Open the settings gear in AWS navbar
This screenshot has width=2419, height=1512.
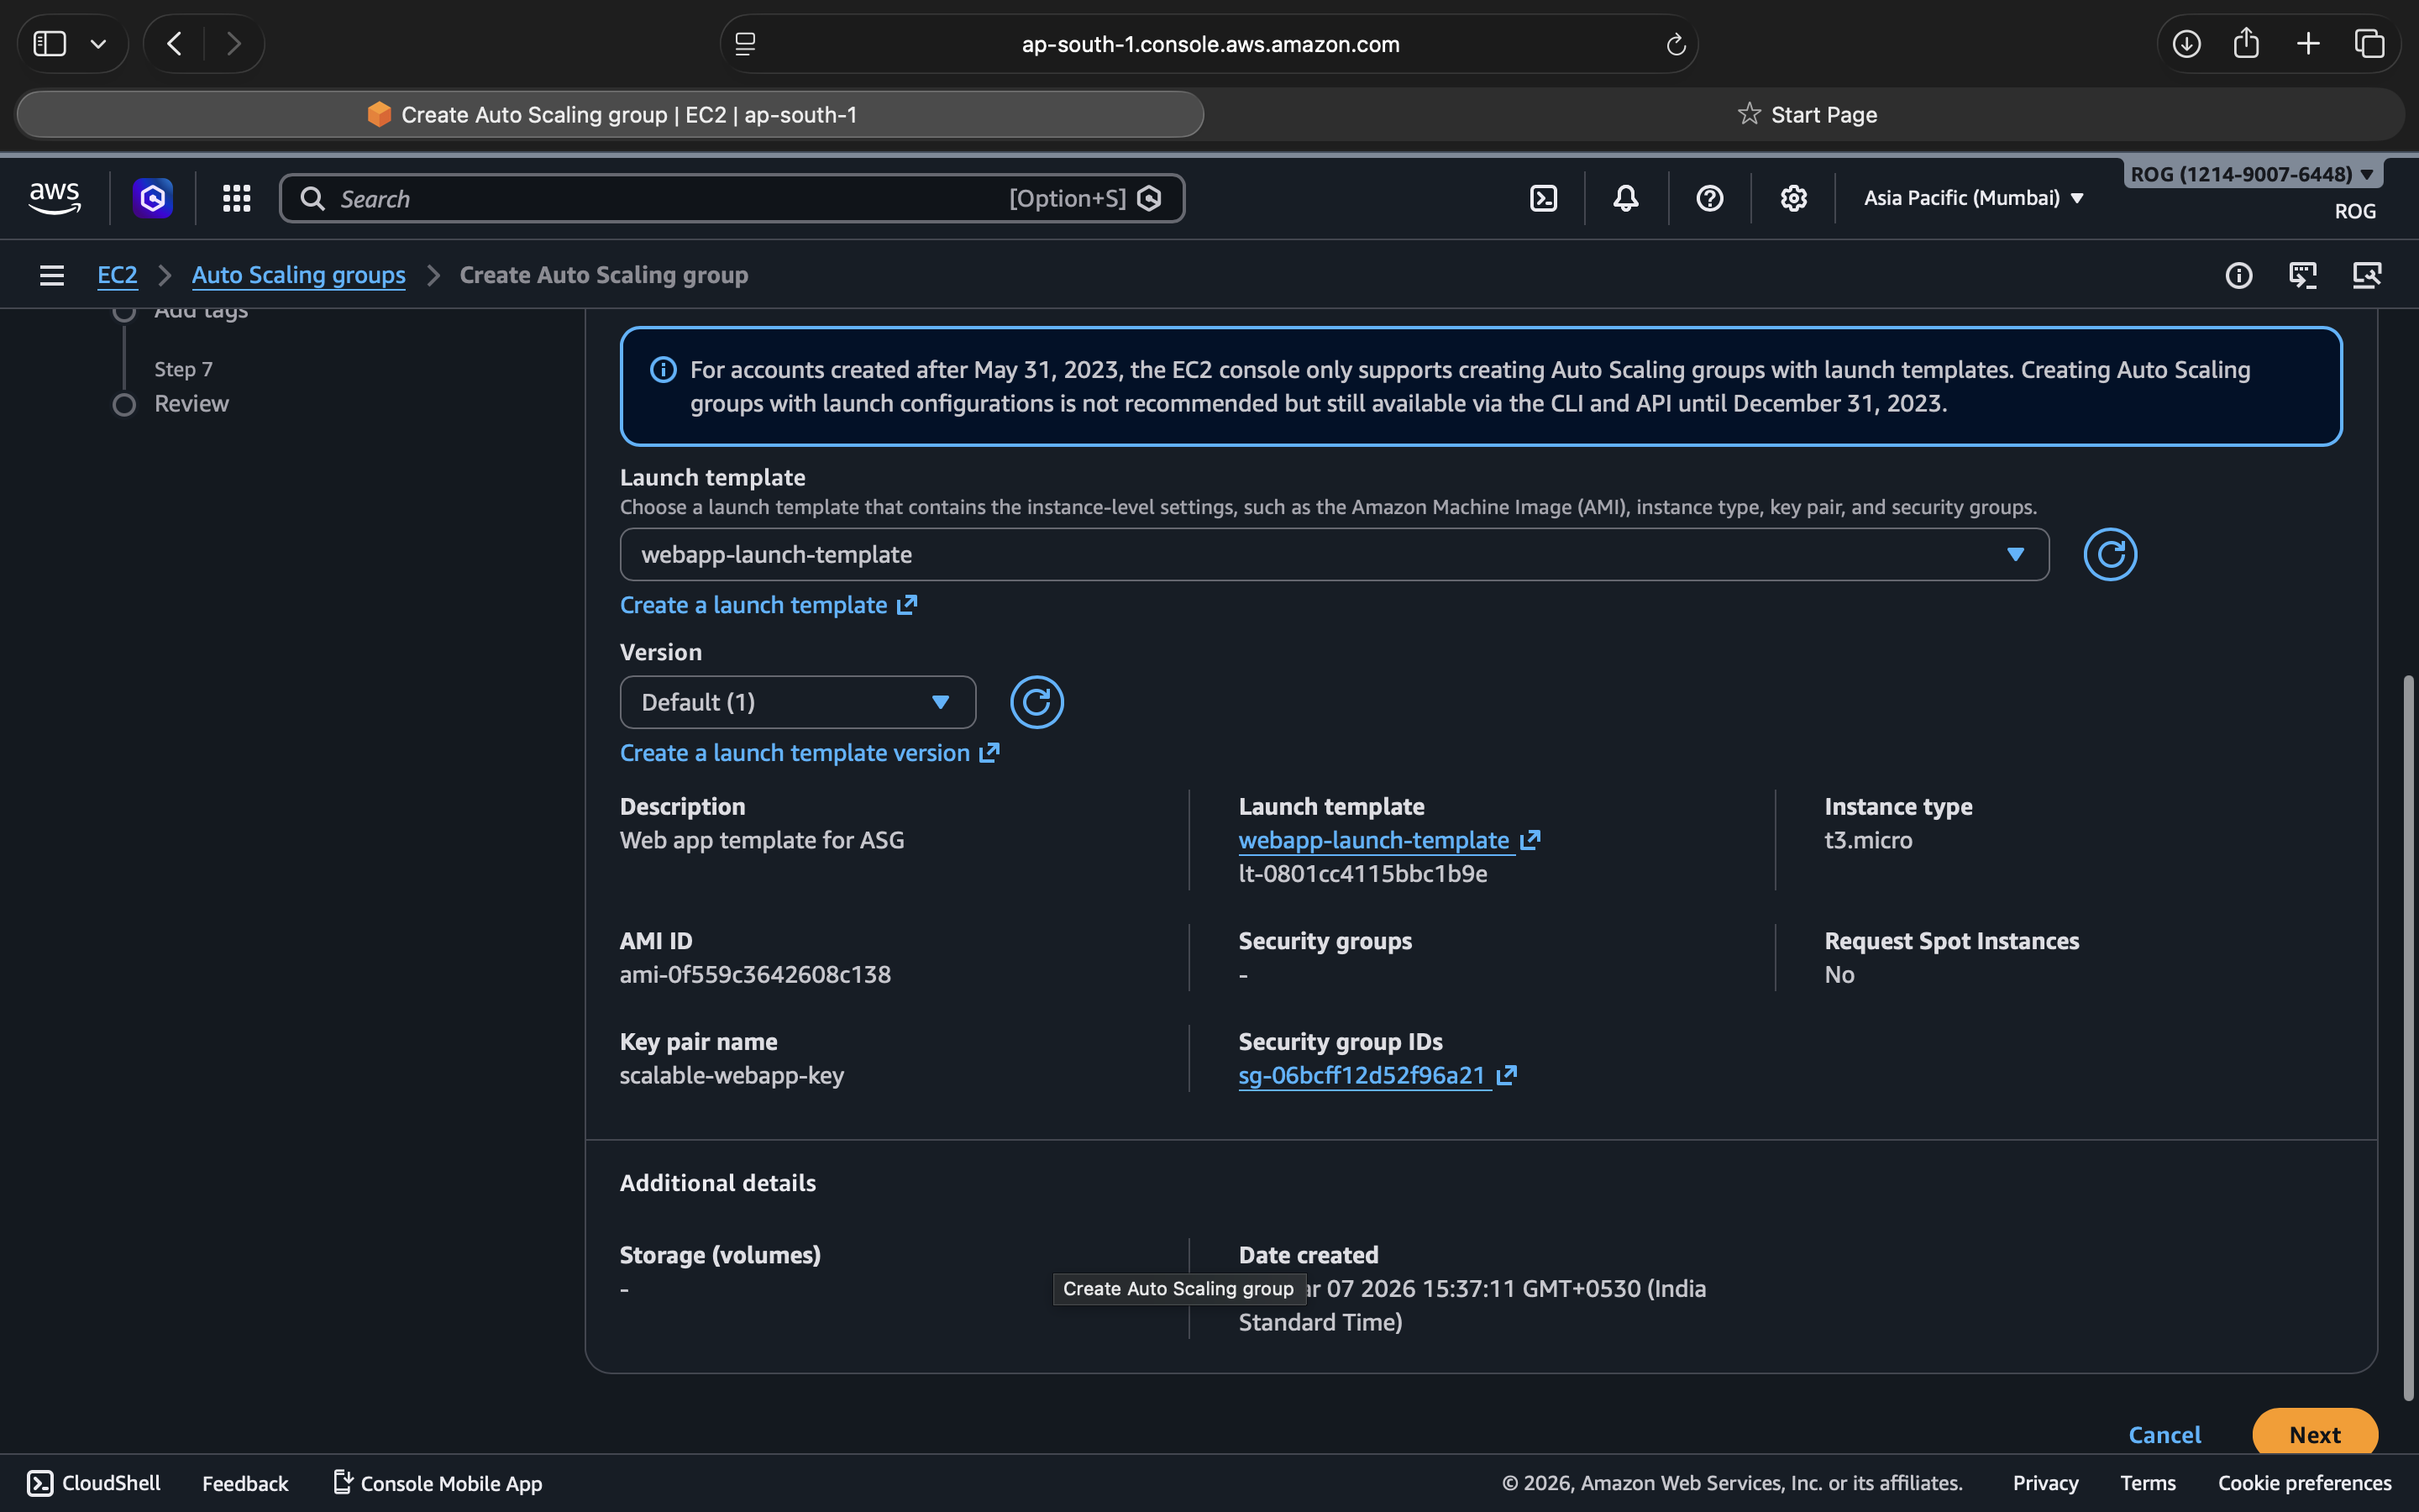tap(1793, 198)
